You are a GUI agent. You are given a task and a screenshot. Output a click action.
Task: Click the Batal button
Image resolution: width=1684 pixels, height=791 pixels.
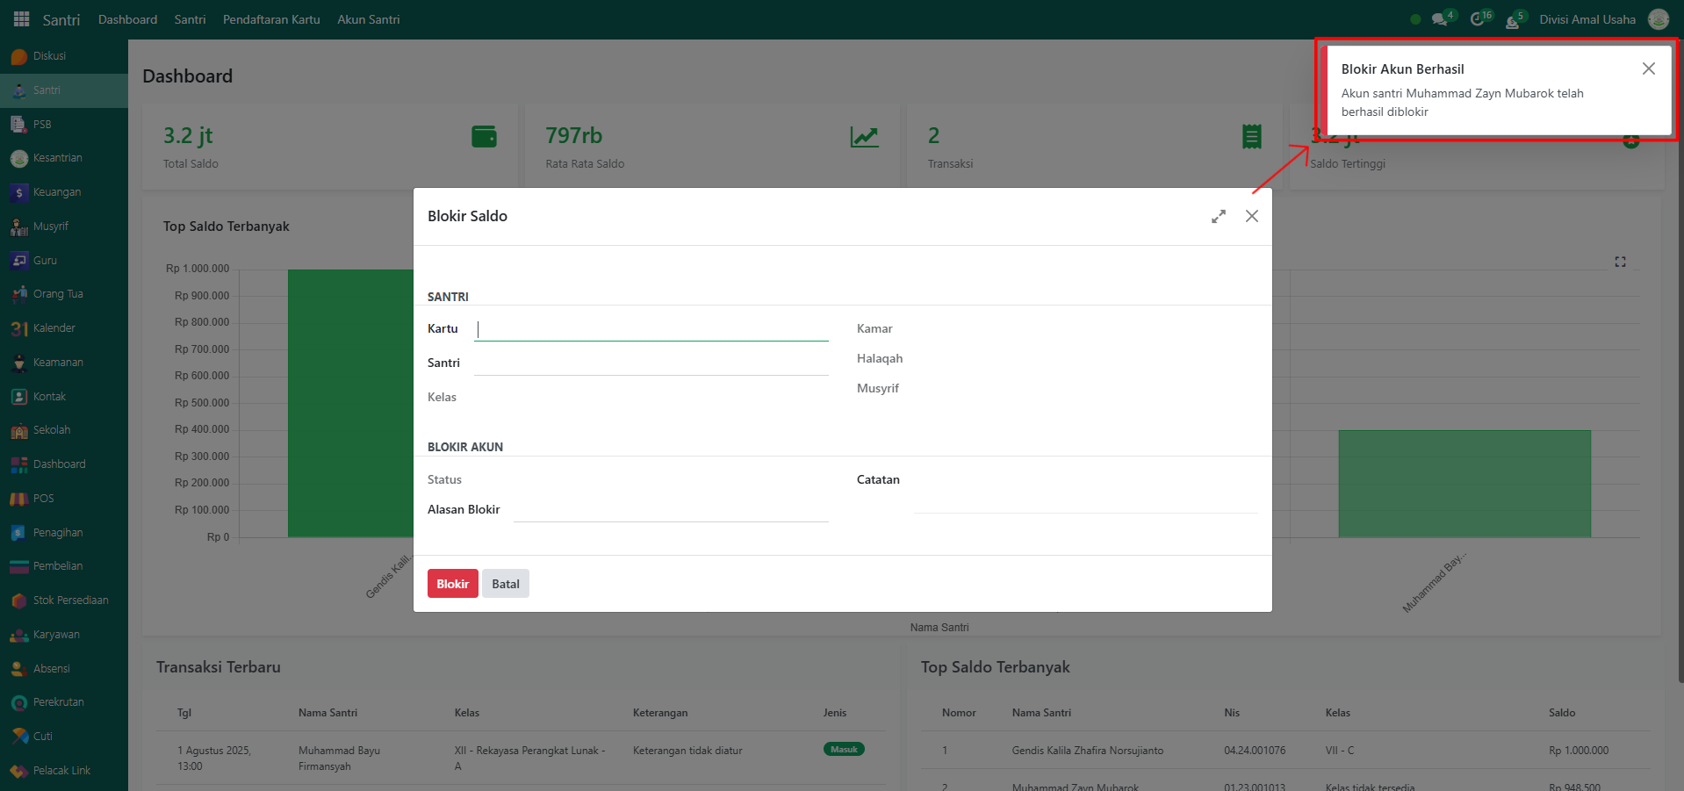tap(505, 584)
